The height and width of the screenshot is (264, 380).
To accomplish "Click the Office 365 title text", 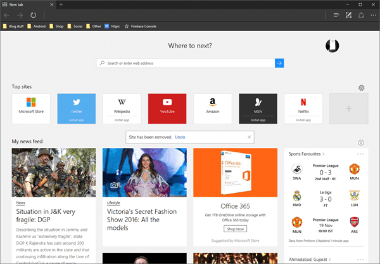I will pyautogui.click(x=236, y=206).
